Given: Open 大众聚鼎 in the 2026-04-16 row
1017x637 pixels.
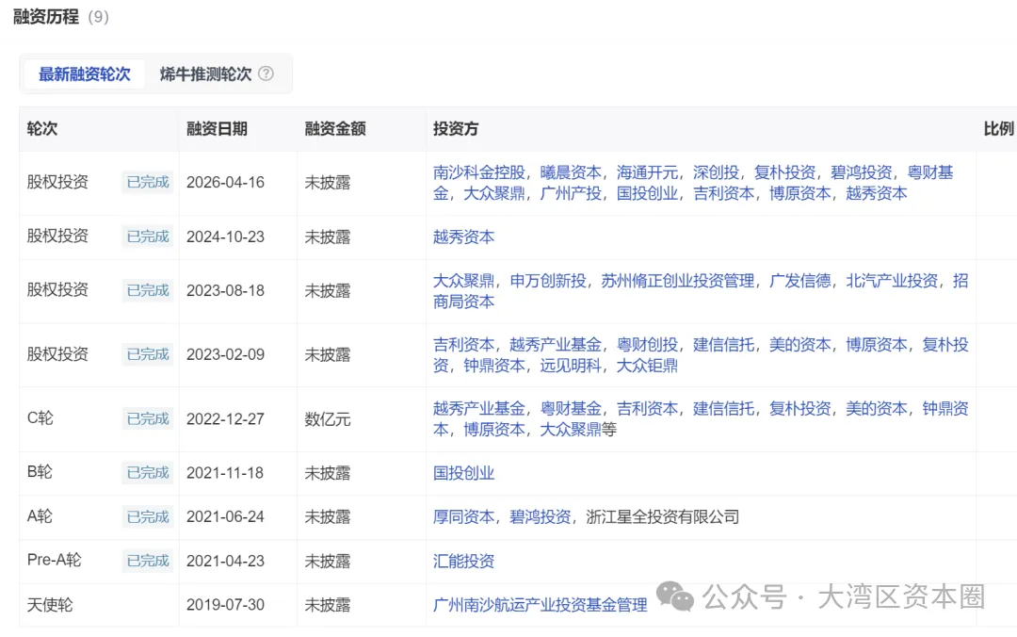Looking at the screenshot, I should click(x=493, y=193).
